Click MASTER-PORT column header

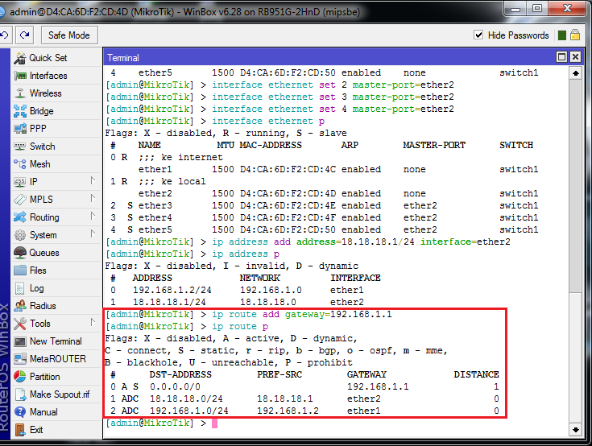(x=434, y=145)
